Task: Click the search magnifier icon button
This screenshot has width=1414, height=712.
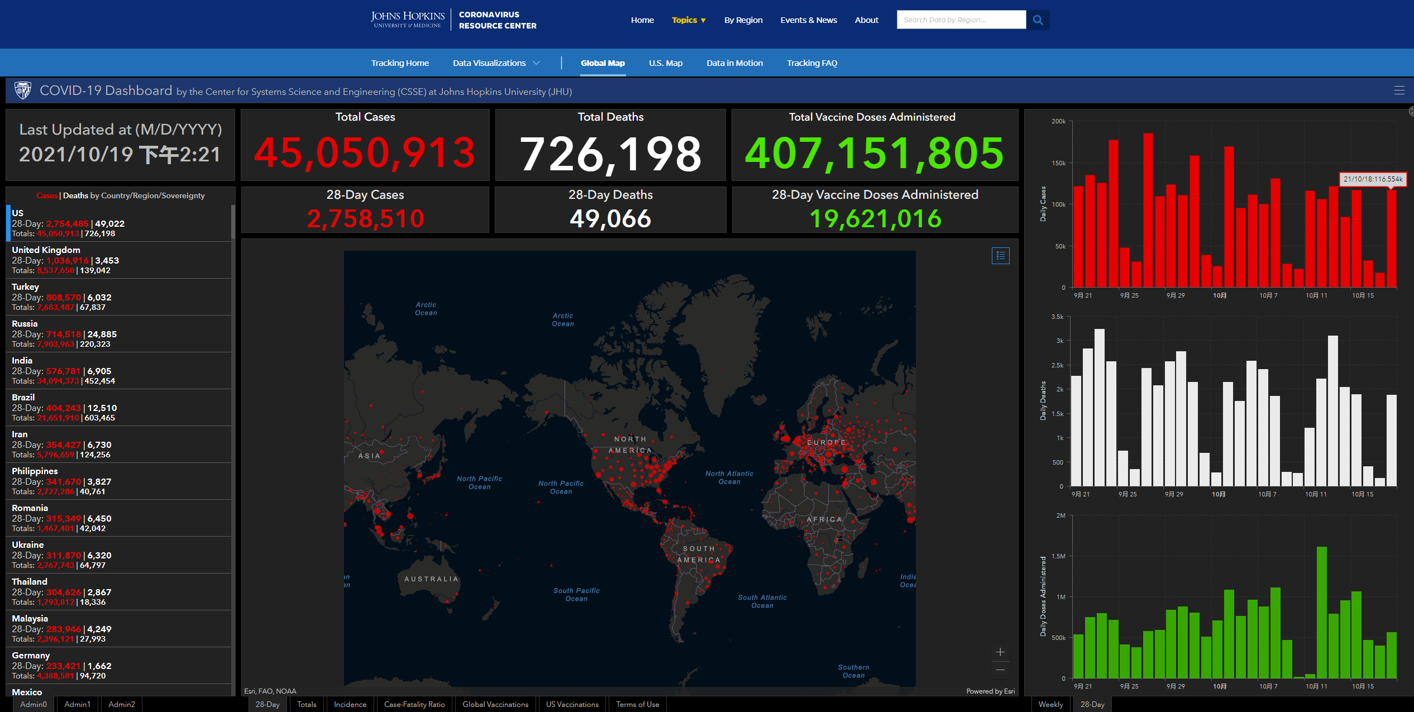Action: click(1038, 20)
